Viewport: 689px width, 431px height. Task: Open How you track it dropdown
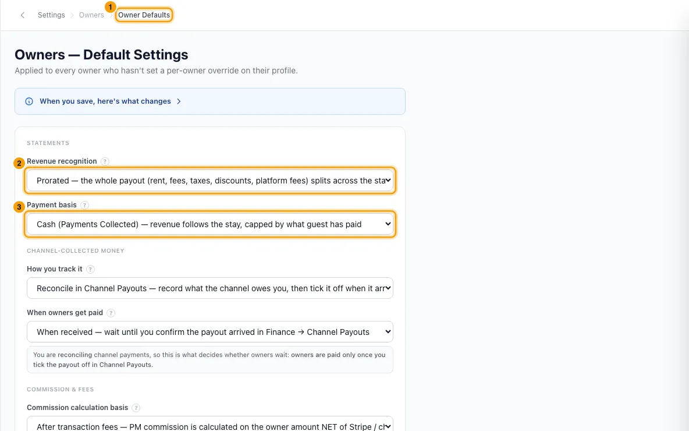point(210,288)
